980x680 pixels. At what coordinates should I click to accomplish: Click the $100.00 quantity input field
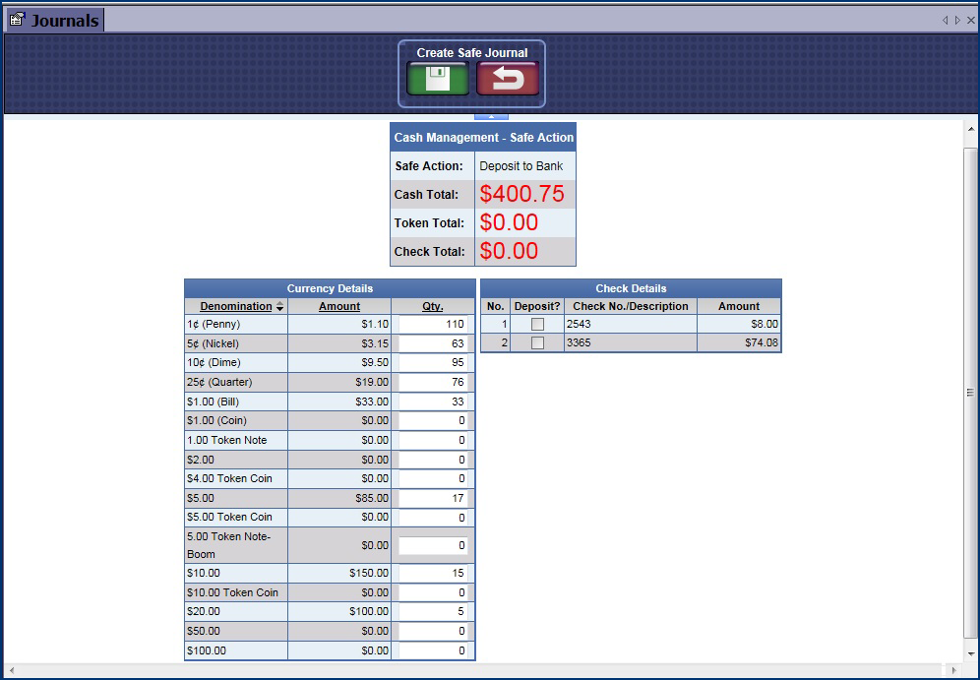pyautogui.click(x=433, y=650)
